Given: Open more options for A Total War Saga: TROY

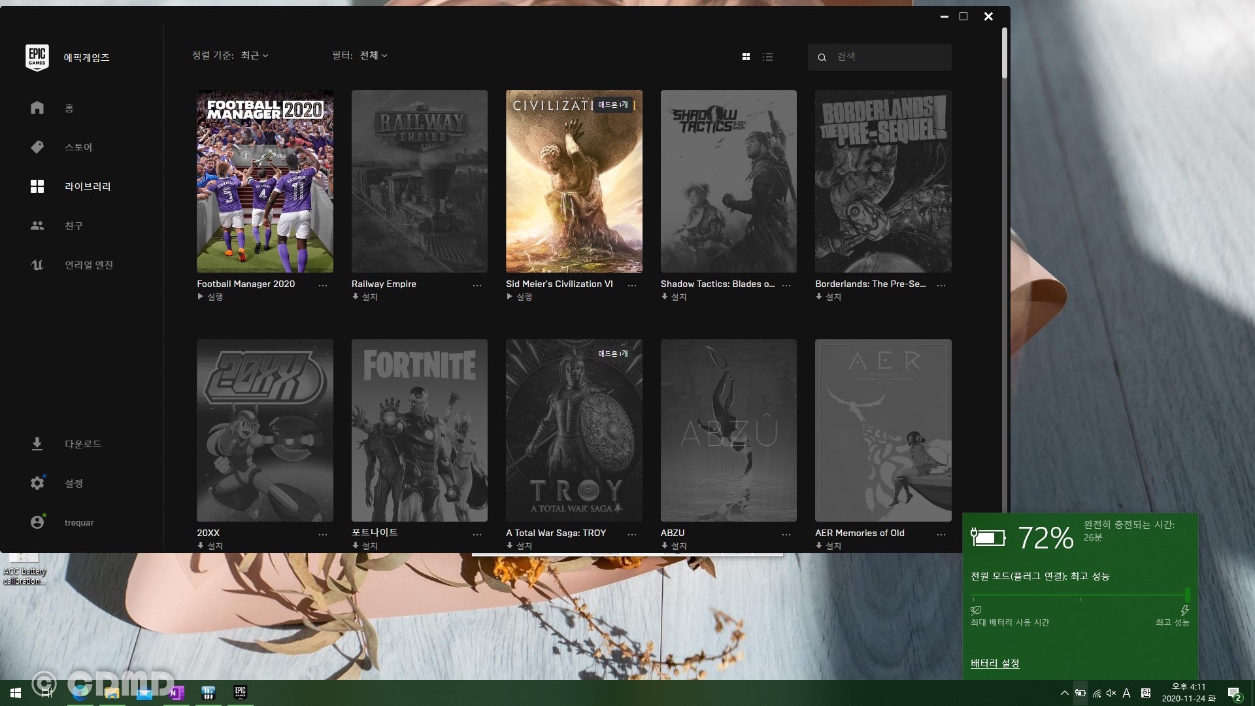Looking at the screenshot, I should 632,534.
